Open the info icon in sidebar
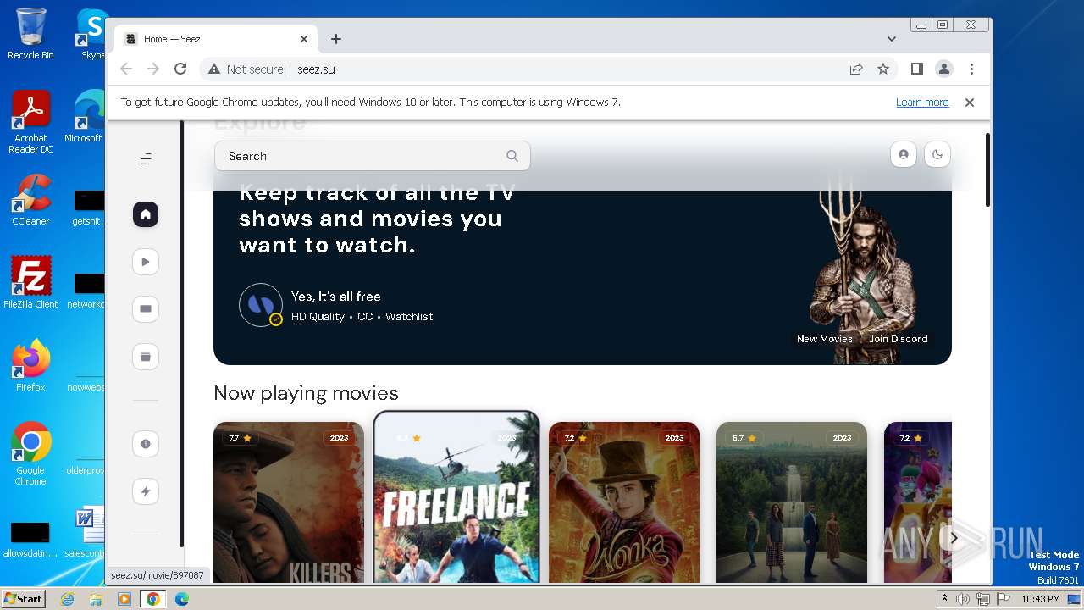1084x610 pixels. point(146,444)
